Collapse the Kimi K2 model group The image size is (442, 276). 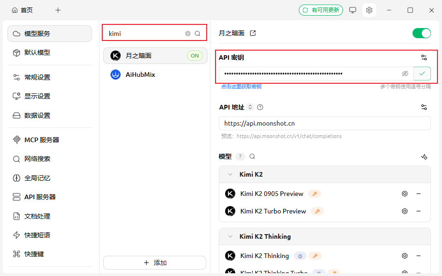230,174
